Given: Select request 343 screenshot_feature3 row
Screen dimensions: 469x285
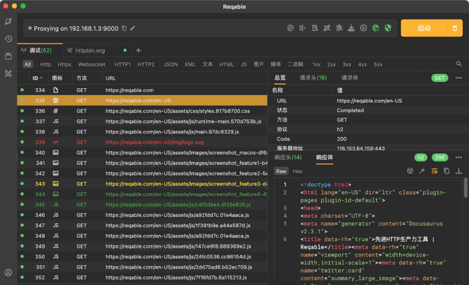Looking at the screenshot, I should point(142,184).
